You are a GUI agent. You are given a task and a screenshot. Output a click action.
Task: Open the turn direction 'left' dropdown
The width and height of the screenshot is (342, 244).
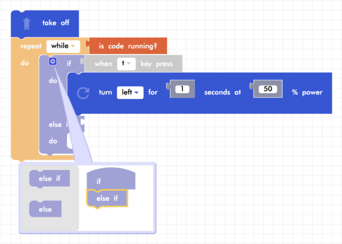point(130,92)
